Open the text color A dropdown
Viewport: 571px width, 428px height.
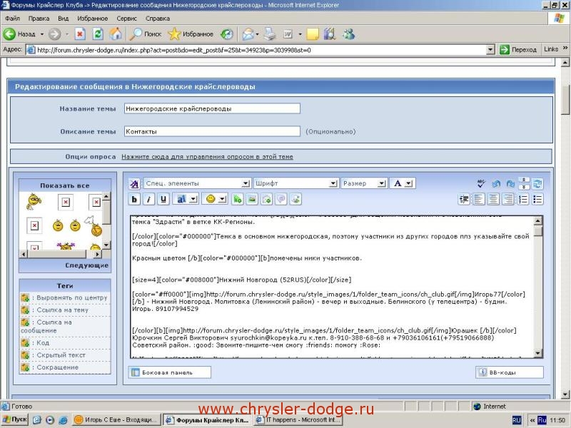403,183
